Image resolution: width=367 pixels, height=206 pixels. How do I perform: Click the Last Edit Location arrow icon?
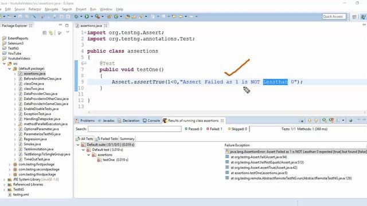click(174, 17)
